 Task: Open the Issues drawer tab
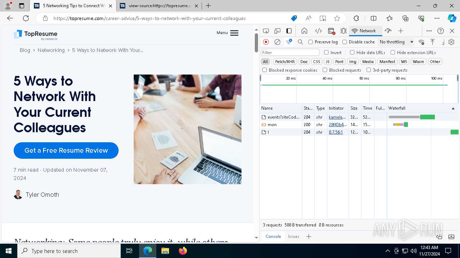coord(294,236)
